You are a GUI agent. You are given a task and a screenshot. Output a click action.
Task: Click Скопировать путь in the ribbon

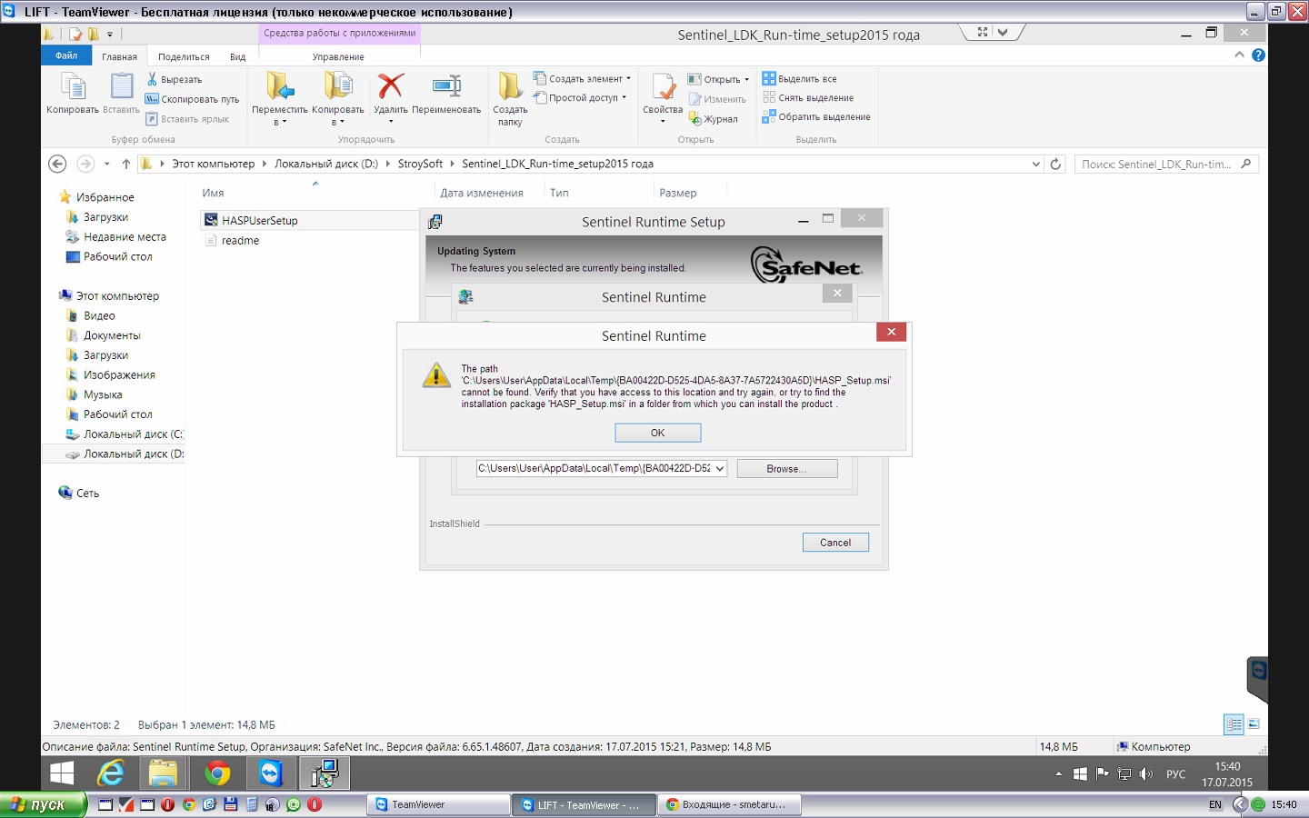pyautogui.click(x=192, y=99)
